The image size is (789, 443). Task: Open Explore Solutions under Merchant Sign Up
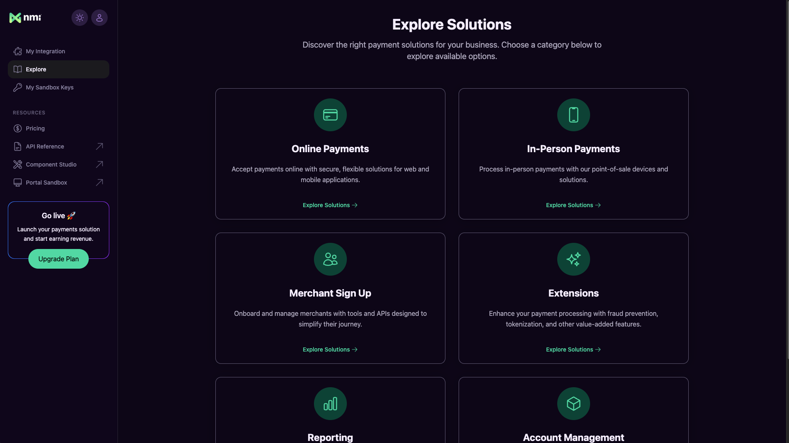coord(330,349)
